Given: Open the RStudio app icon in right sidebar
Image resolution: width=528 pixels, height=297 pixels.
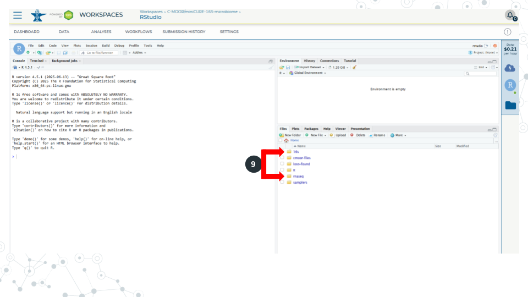Looking at the screenshot, I should [510, 85].
